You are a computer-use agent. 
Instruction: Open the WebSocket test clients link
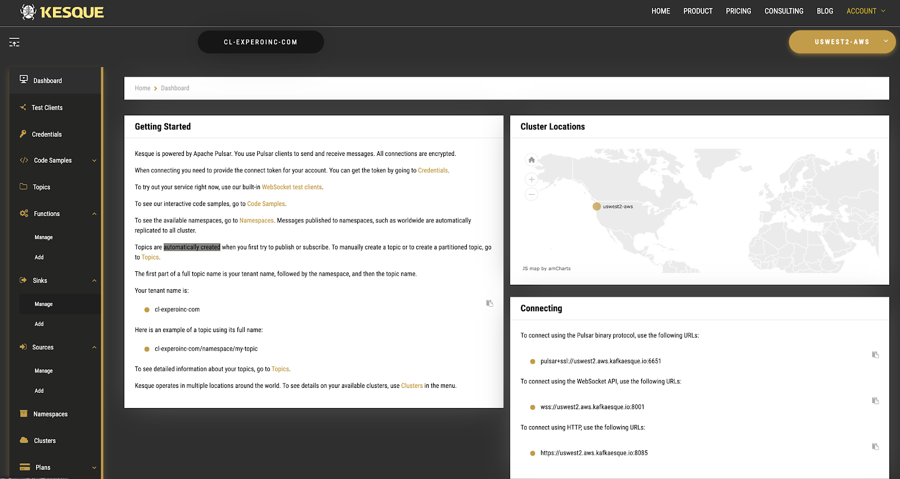pos(292,187)
